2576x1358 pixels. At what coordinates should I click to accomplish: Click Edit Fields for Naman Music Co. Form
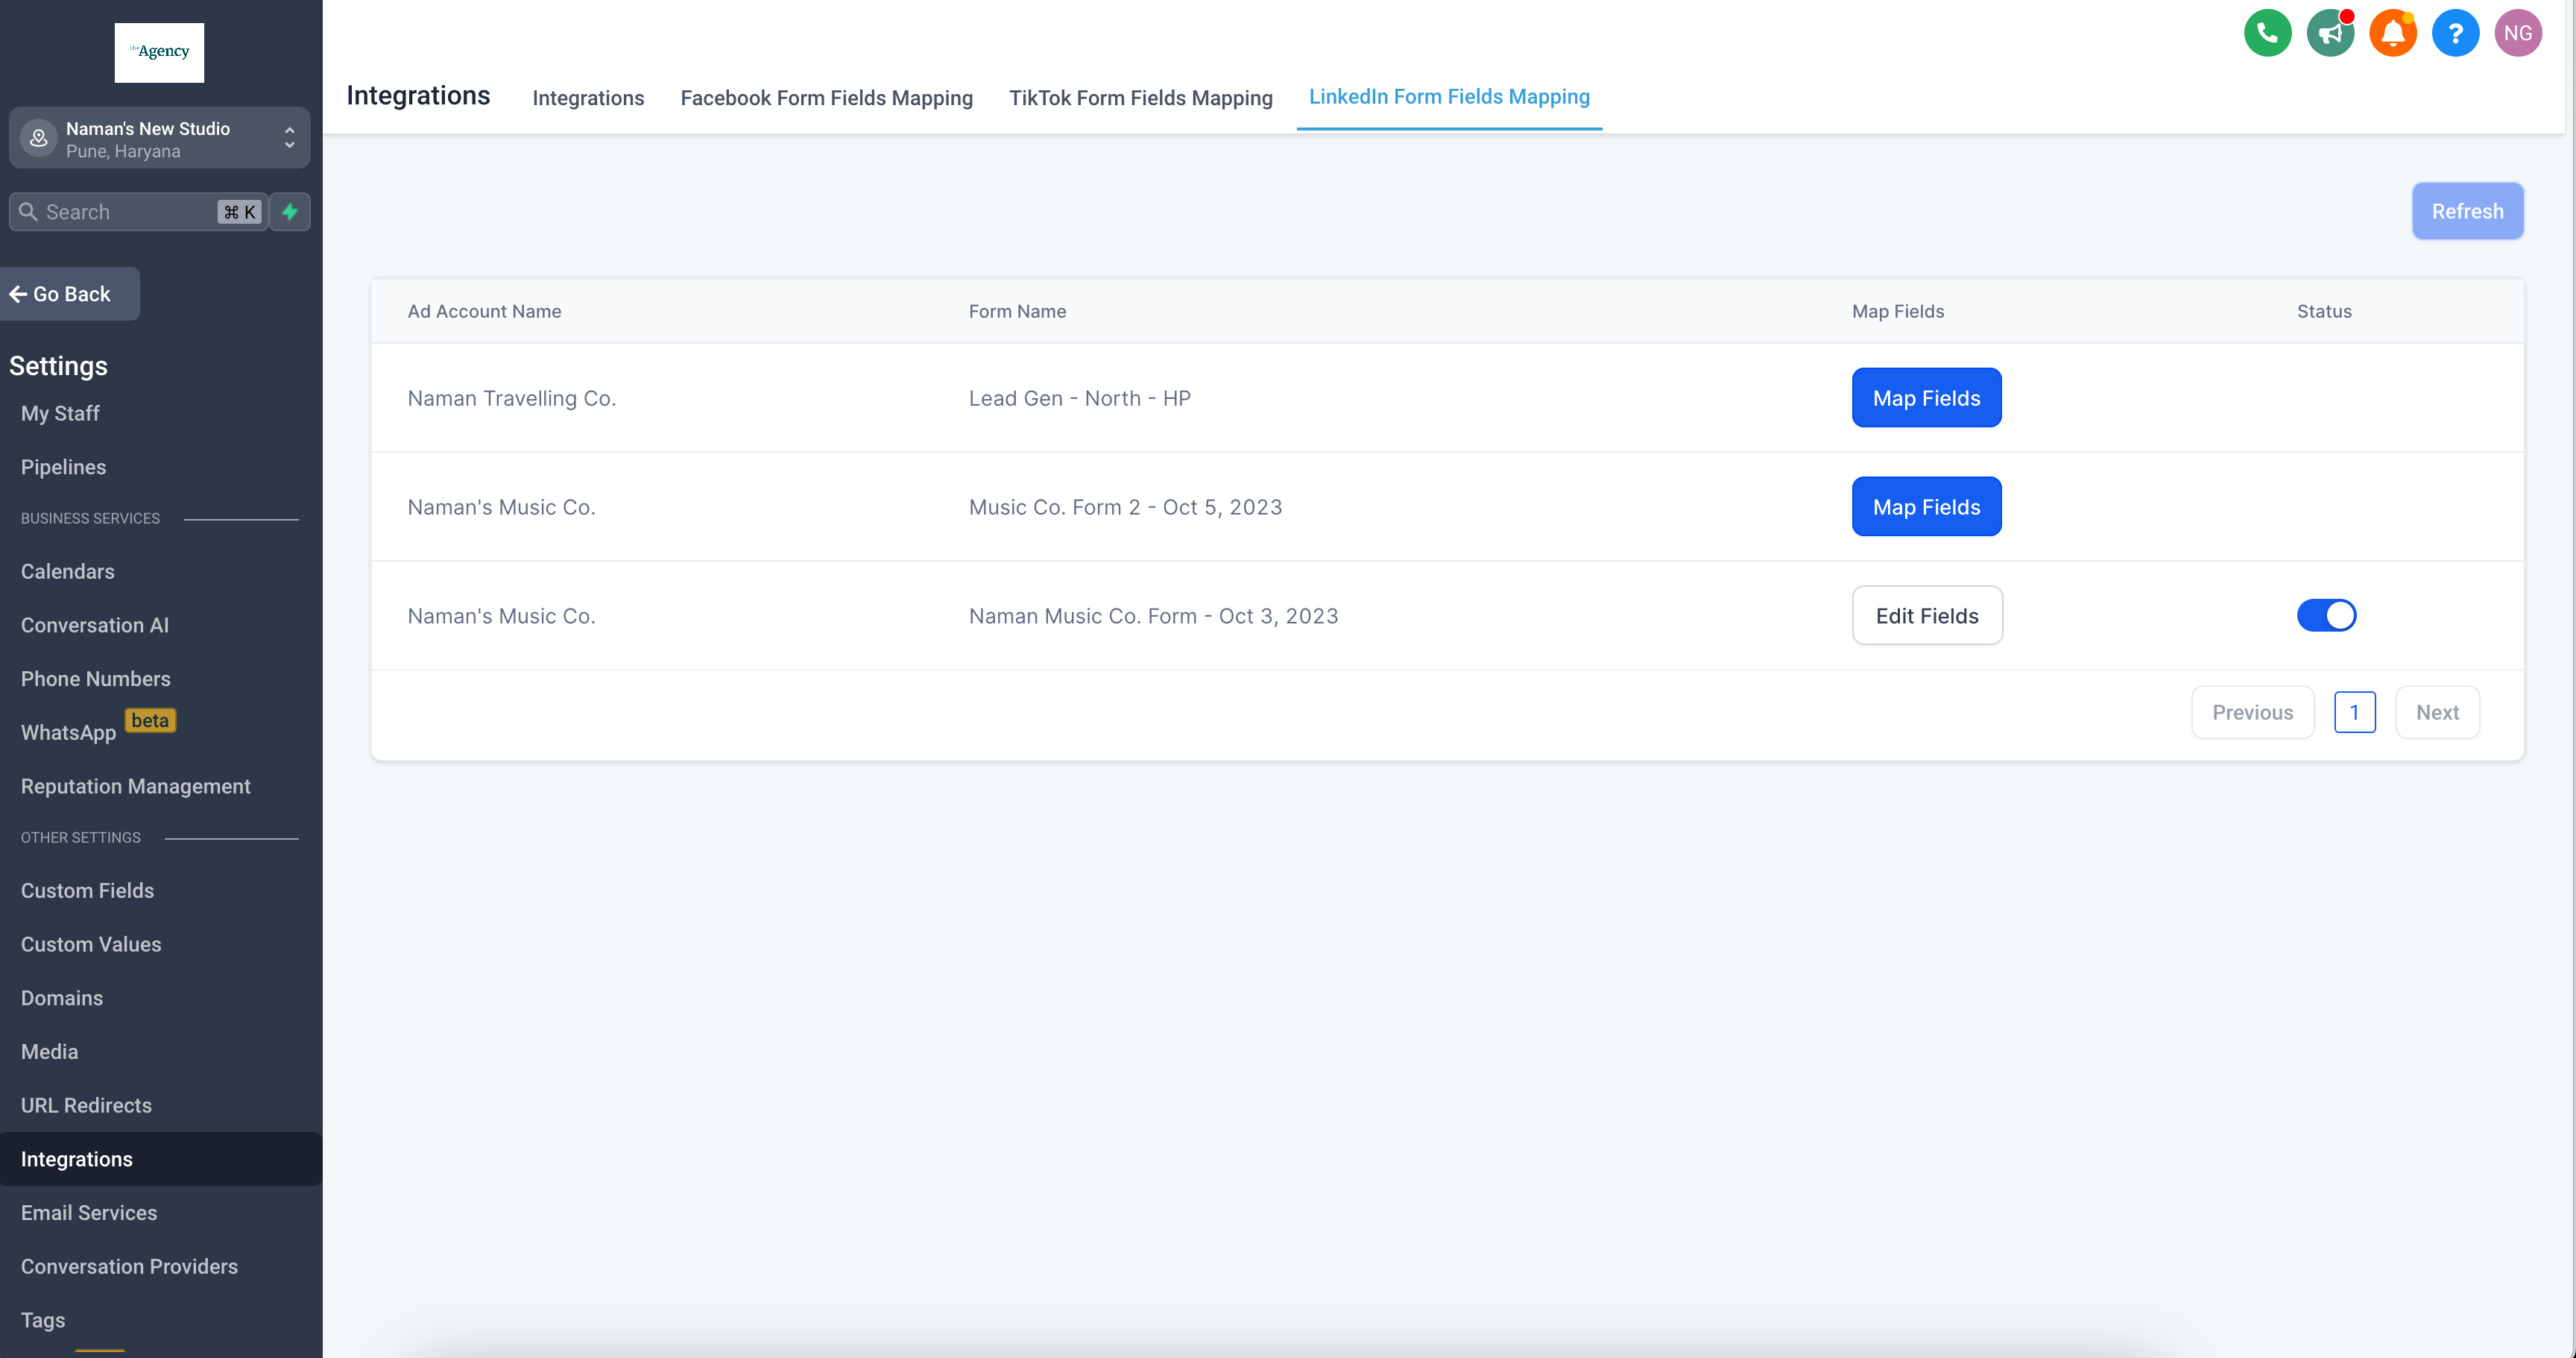tap(1927, 615)
